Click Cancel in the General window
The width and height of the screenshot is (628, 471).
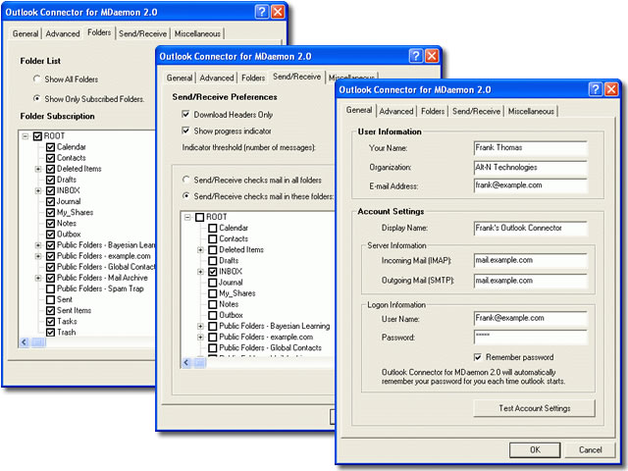(590, 449)
